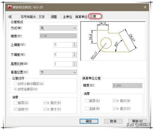
Task: Open the 文字 tab
Action: click(x=43, y=17)
